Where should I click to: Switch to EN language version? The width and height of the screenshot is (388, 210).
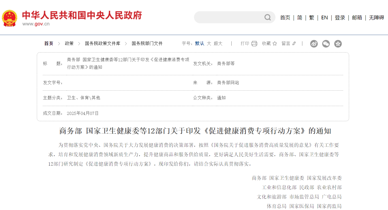point(324,17)
